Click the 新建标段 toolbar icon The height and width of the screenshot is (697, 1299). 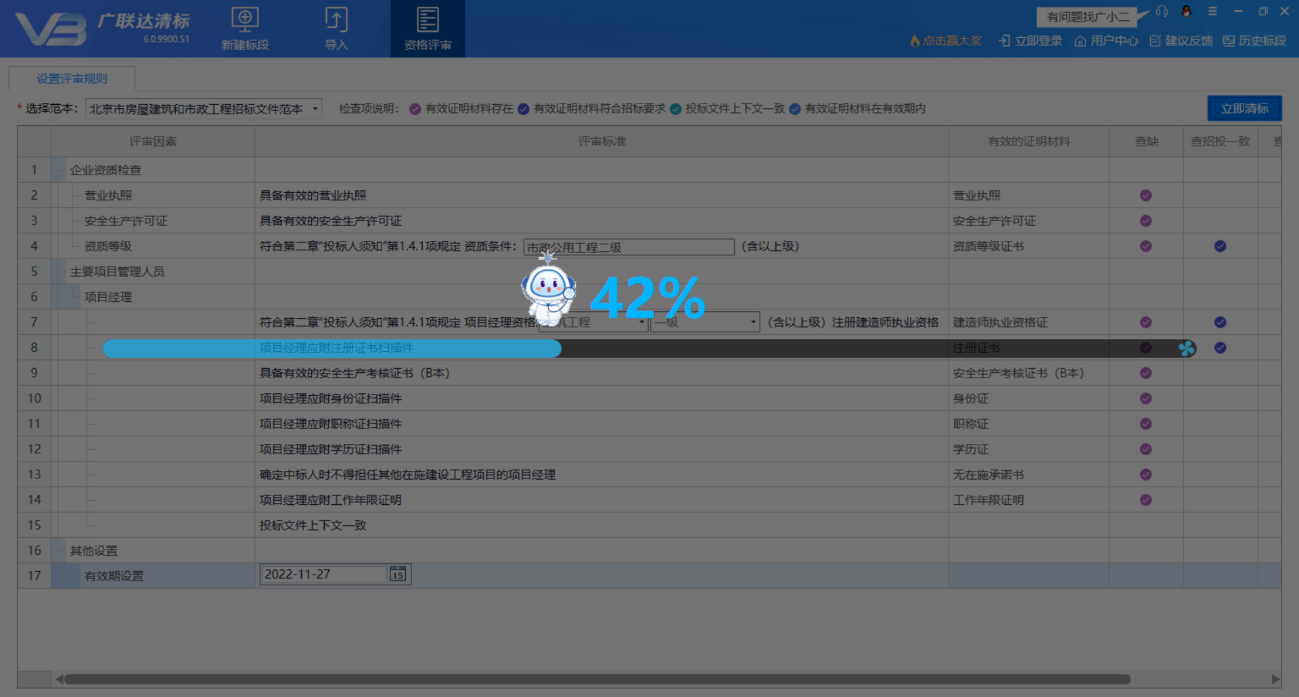click(x=245, y=28)
